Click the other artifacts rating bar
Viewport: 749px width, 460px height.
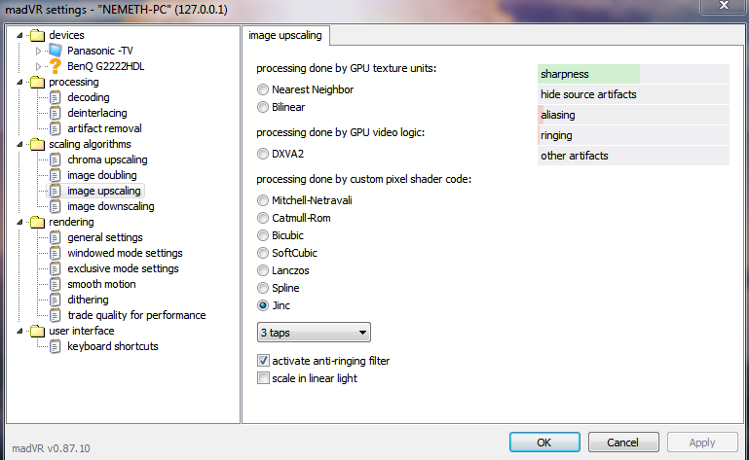coord(633,156)
